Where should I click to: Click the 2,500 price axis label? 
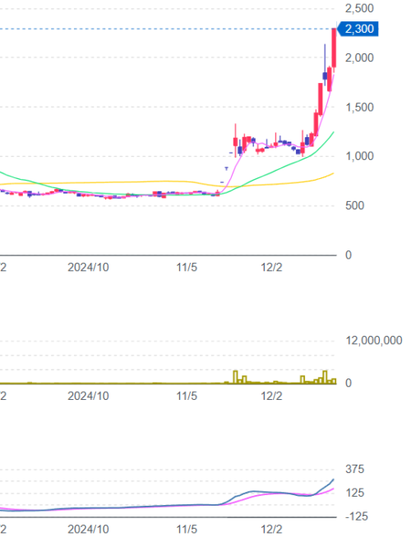point(359,8)
